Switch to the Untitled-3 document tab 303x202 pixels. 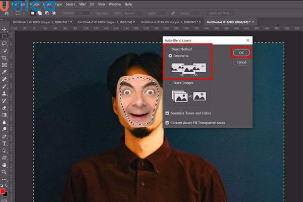pos(169,23)
